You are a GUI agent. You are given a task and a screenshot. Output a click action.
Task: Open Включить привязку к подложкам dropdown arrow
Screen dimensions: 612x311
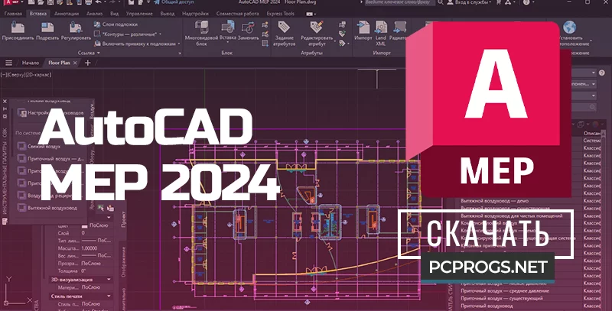[179, 44]
